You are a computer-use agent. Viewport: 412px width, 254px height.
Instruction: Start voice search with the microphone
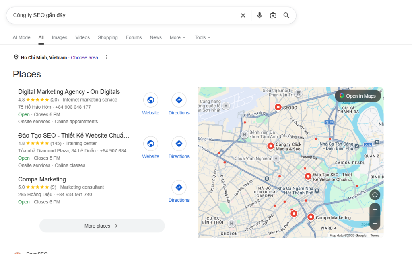tap(260, 16)
